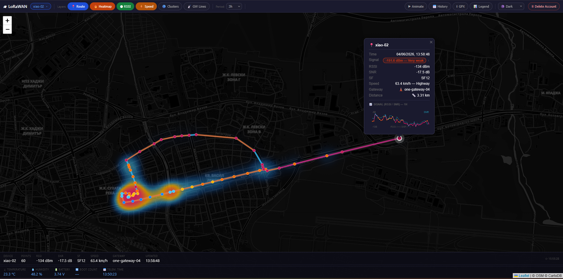Close the xiao-02 popup

[431, 42]
